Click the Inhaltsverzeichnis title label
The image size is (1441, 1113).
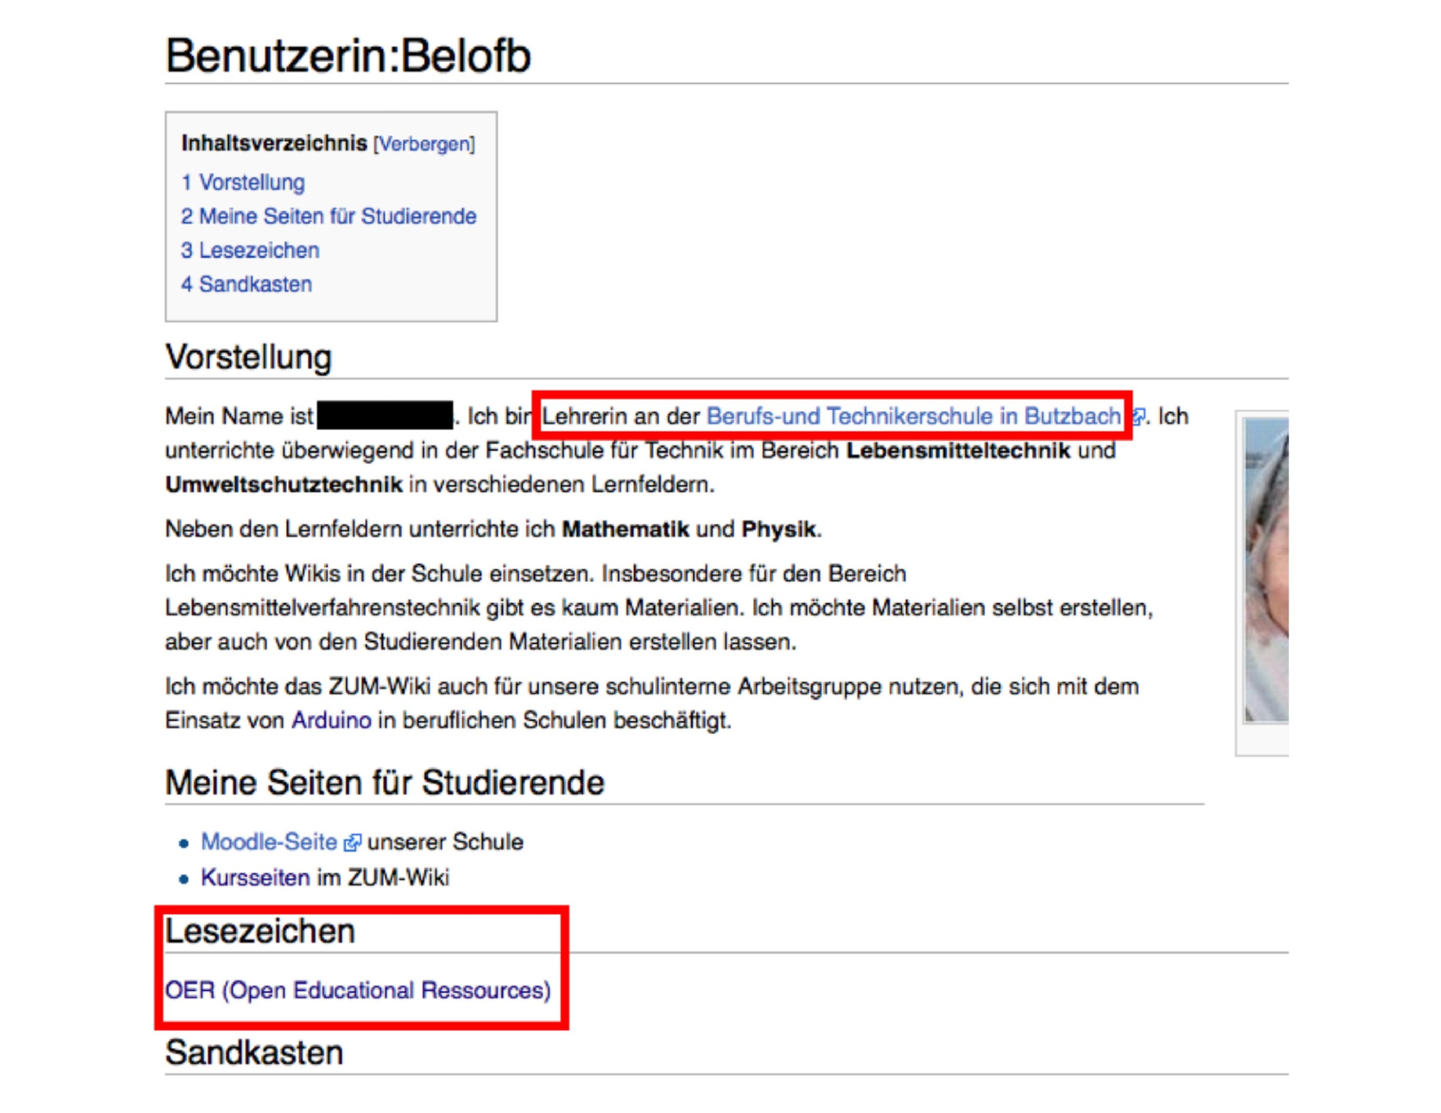point(274,143)
